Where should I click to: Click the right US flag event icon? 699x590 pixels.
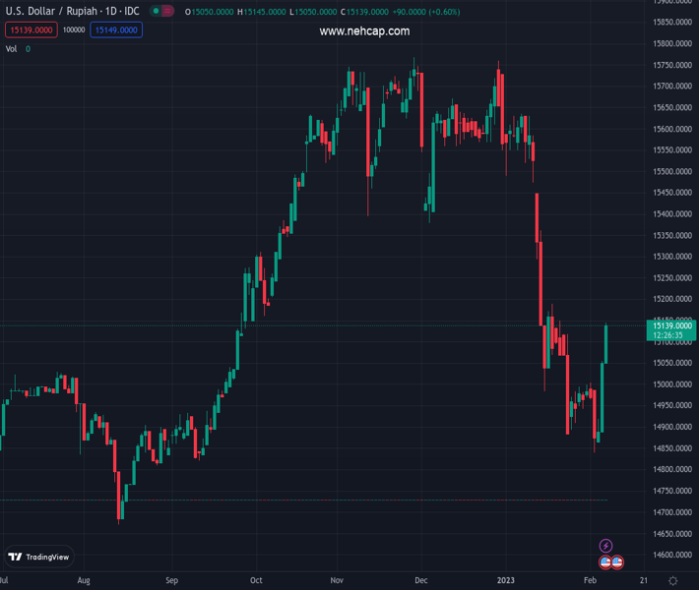(x=617, y=561)
